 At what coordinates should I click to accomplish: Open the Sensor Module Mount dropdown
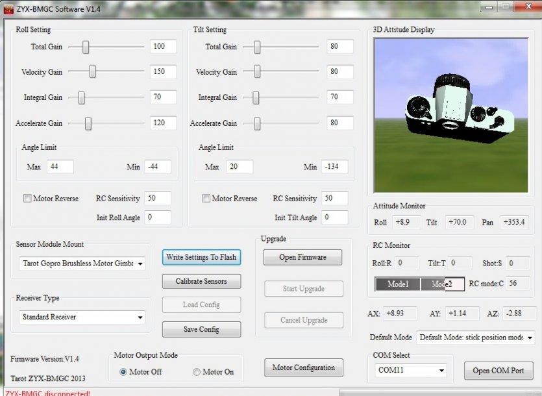(x=141, y=264)
